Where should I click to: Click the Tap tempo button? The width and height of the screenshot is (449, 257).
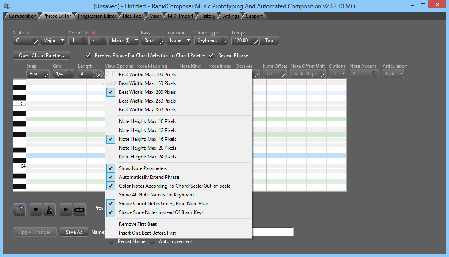tap(269, 40)
